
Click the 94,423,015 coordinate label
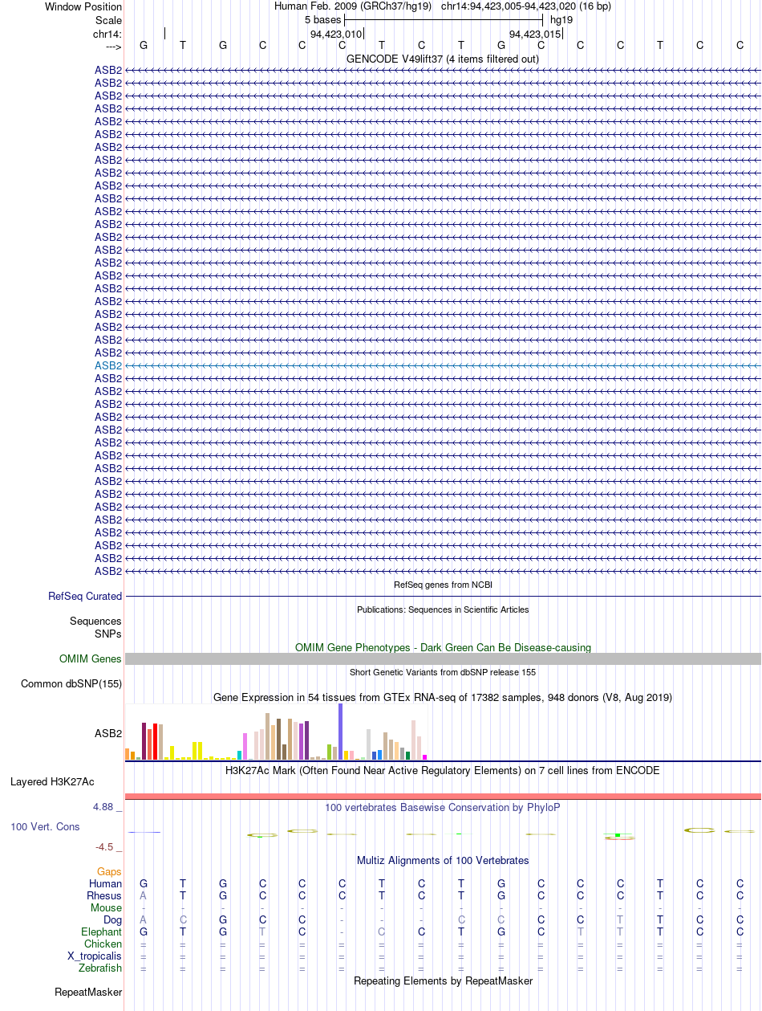click(535, 34)
